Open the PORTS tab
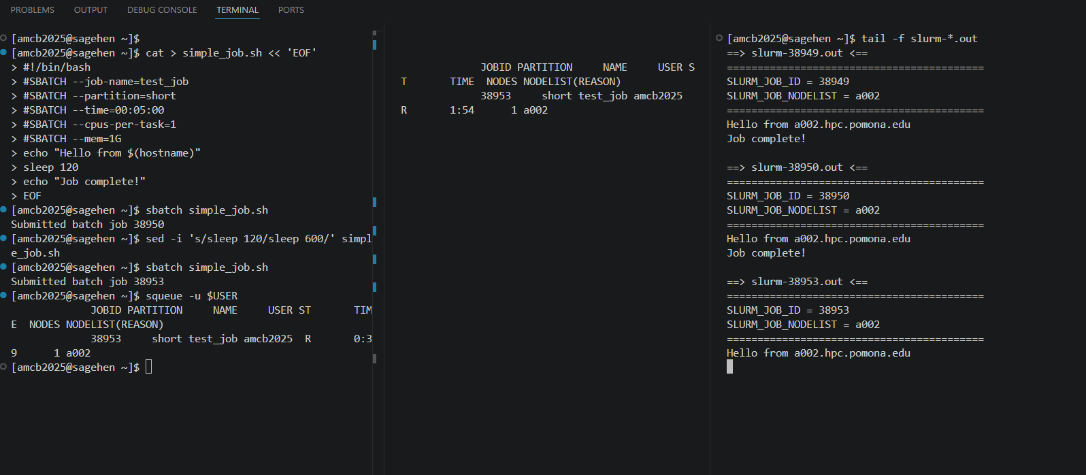Viewport: 1086px width, 475px height. [291, 10]
